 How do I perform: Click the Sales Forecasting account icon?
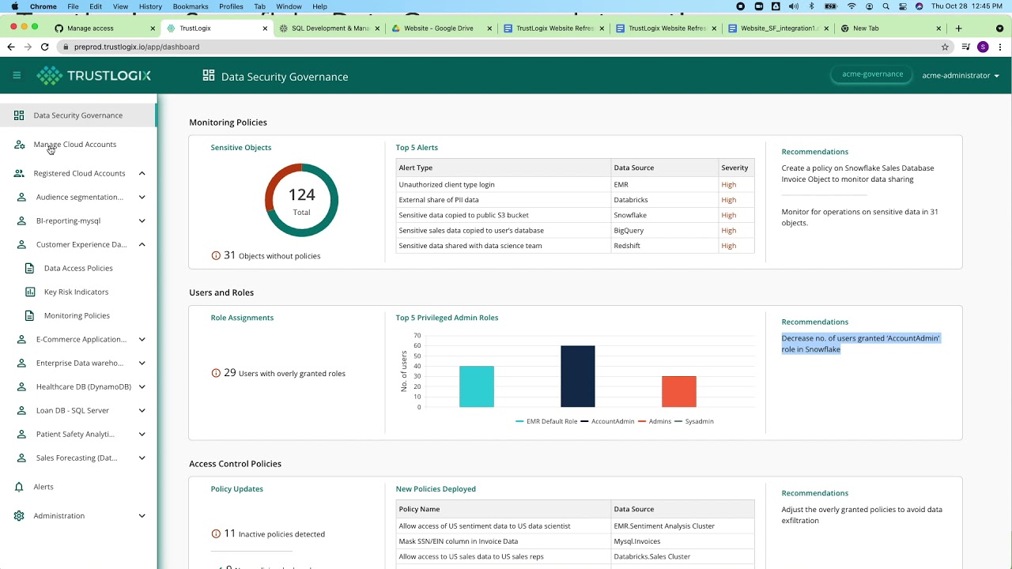point(21,458)
